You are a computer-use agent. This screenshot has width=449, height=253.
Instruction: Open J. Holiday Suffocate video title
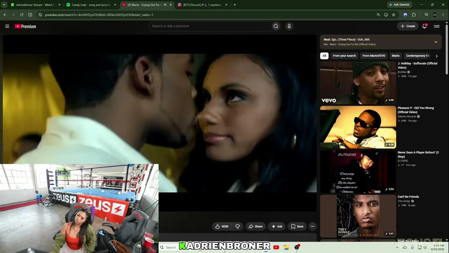click(x=417, y=65)
